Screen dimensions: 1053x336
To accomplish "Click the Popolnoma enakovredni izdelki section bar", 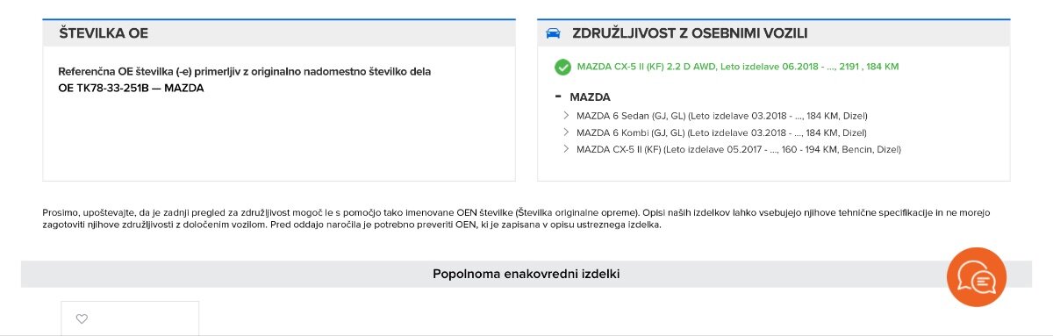I will pos(526,274).
